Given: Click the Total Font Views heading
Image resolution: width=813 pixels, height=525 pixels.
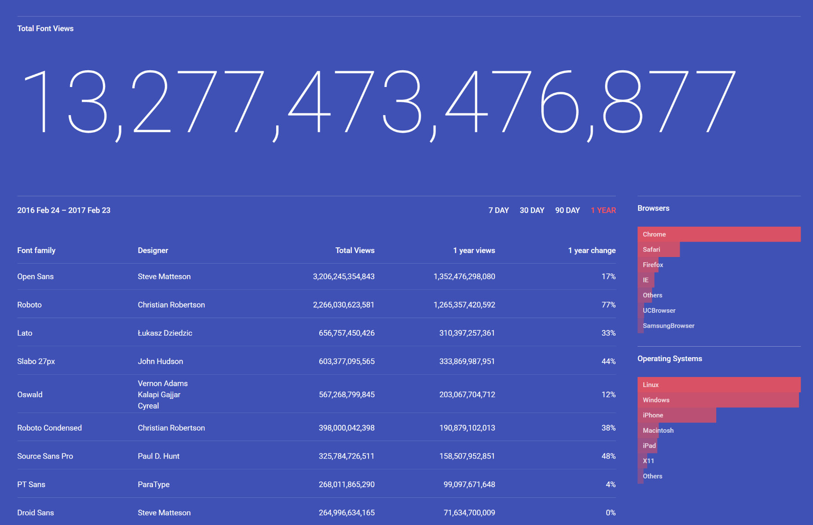Looking at the screenshot, I should click(x=45, y=29).
